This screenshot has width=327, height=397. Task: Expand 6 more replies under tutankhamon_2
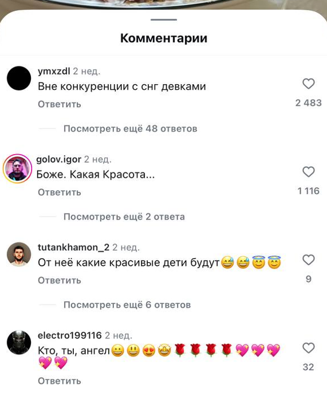127,305
